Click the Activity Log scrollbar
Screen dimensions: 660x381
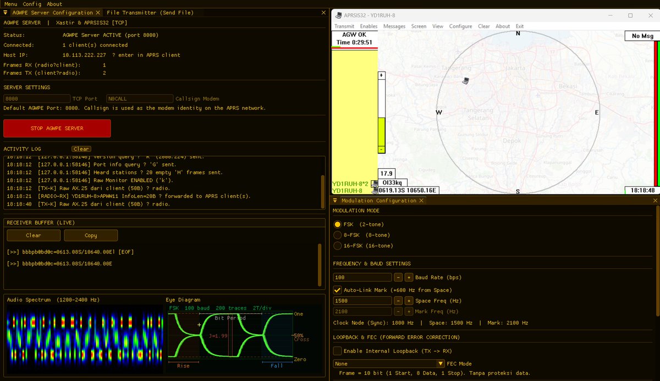(322, 191)
